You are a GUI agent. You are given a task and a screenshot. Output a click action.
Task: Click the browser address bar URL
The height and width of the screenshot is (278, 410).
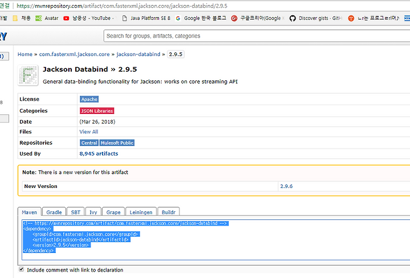coord(122,6)
